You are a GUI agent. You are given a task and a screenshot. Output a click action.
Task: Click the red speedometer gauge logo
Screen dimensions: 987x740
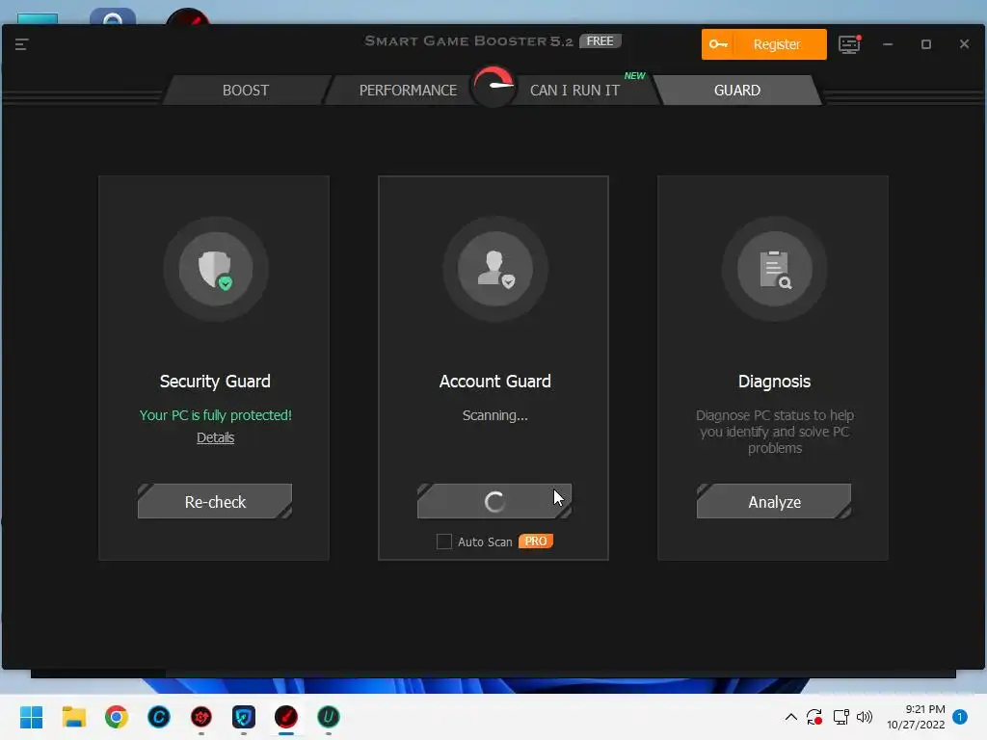point(493,86)
